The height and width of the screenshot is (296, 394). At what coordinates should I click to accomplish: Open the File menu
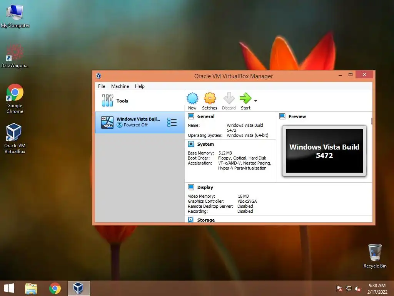click(102, 86)
